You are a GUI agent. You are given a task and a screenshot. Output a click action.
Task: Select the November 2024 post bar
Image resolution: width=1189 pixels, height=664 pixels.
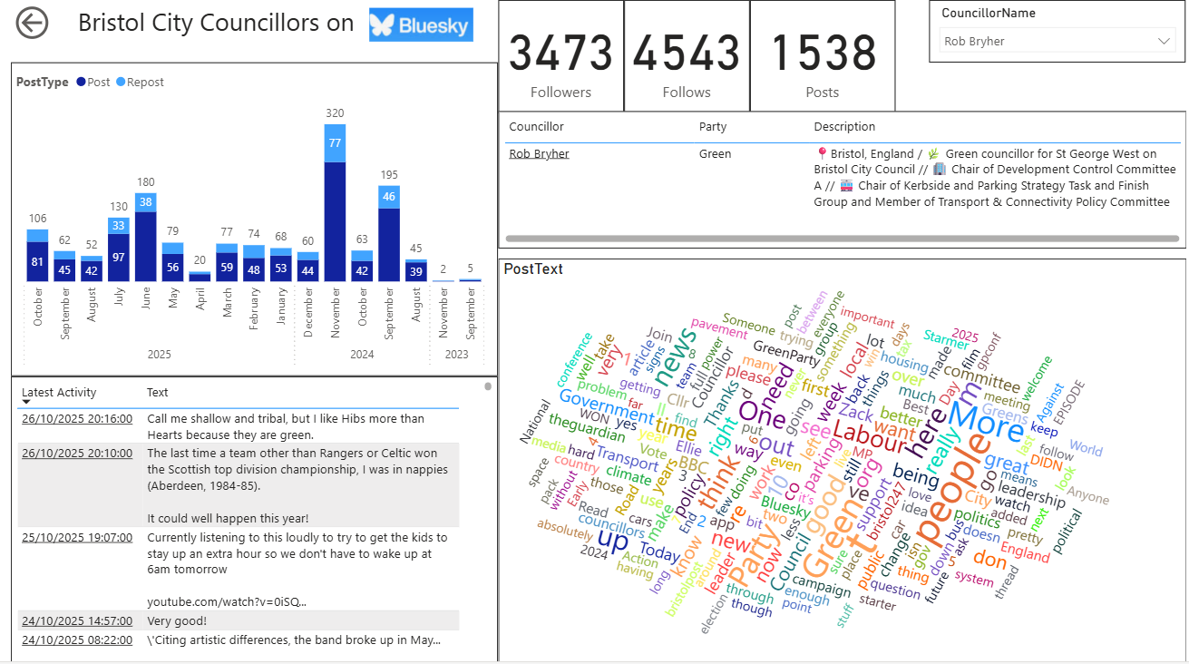[335, 221]
